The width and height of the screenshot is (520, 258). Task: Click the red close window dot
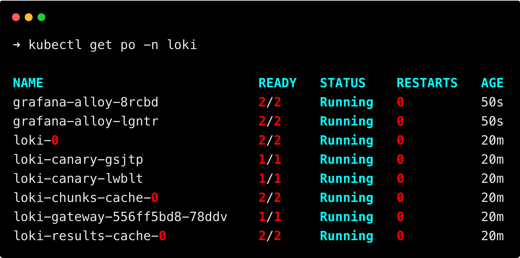pos(16,17)
